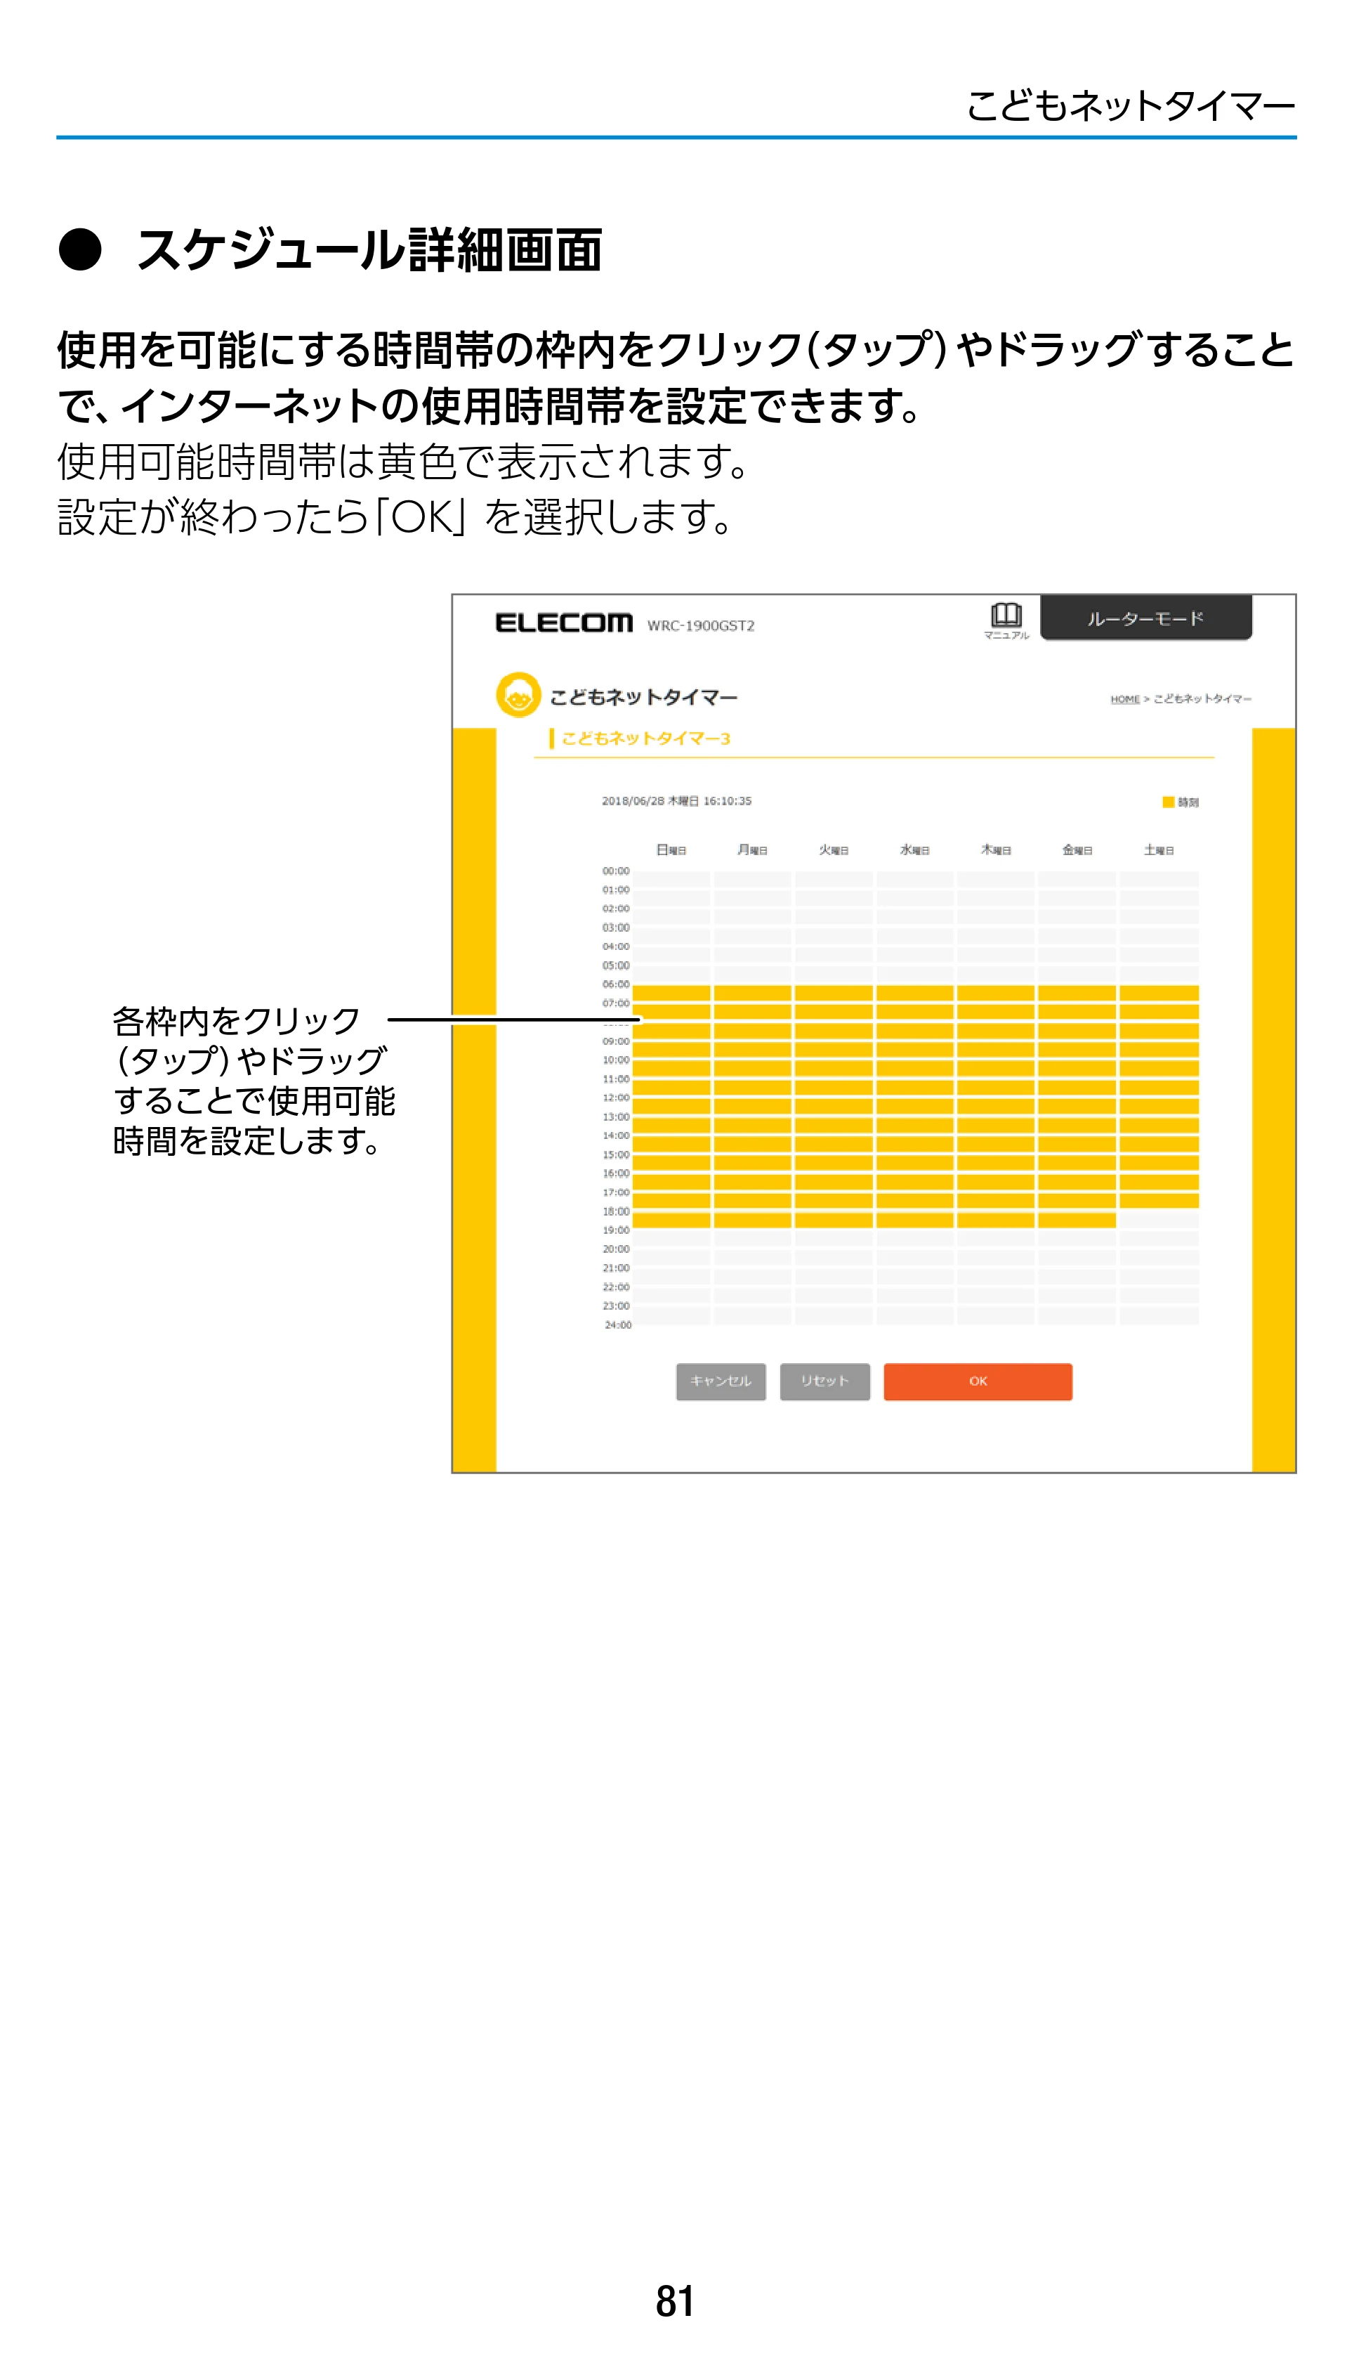This screenshot has height=2370, width=1354.
Task: Click the 24:00 time label
Action: [x=617, y=1325]
